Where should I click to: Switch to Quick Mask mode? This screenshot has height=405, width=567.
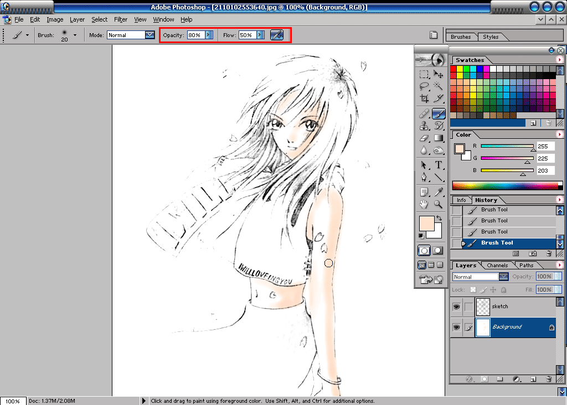[437, 251]
